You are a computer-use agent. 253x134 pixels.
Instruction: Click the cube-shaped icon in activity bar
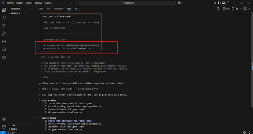click(4, 57)
